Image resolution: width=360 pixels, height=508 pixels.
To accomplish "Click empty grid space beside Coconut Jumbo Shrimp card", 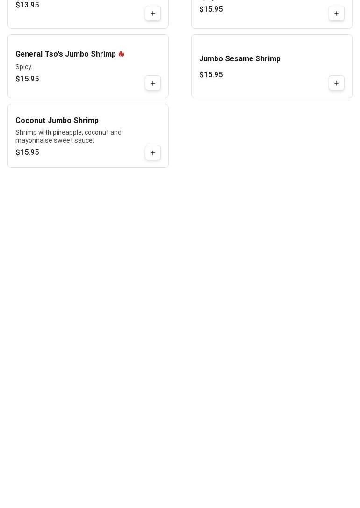I will tap(272, 136).
